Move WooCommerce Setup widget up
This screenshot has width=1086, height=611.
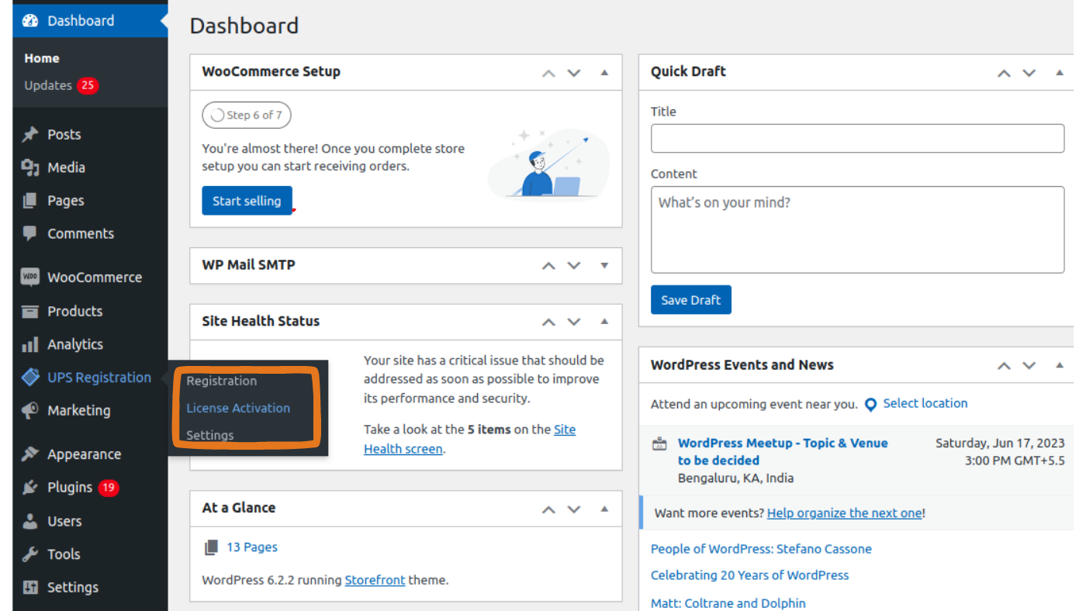tap(548, 73)
